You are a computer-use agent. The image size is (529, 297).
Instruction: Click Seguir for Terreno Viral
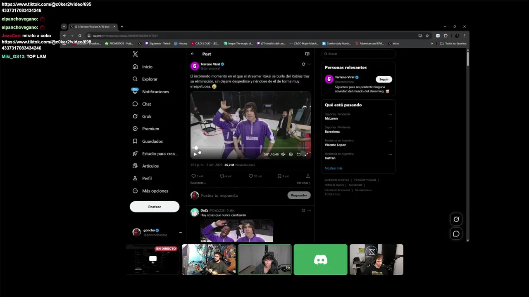[384, 79]
